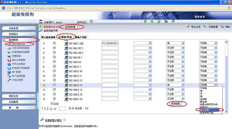
Task: Click the green forward arrow icon
Action: pos(152,22)
